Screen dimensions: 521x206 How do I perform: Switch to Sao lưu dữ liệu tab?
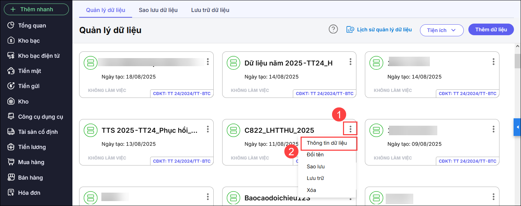(158, 10)
